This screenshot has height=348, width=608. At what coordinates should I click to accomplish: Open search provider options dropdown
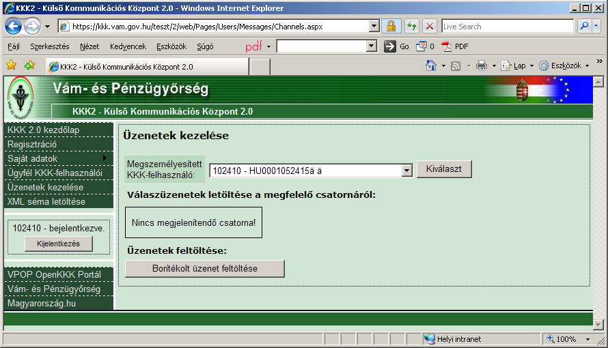click(596, 27)
